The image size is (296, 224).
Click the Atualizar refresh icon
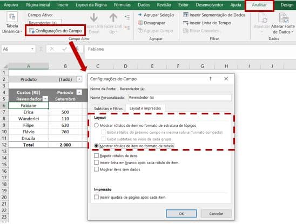tap(263, 18)
